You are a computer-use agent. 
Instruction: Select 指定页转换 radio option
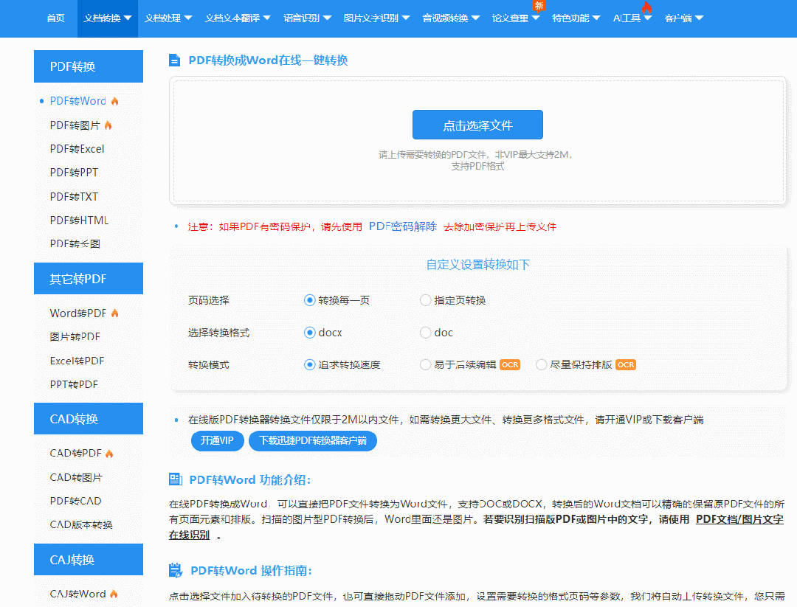[x=426, y=300]
